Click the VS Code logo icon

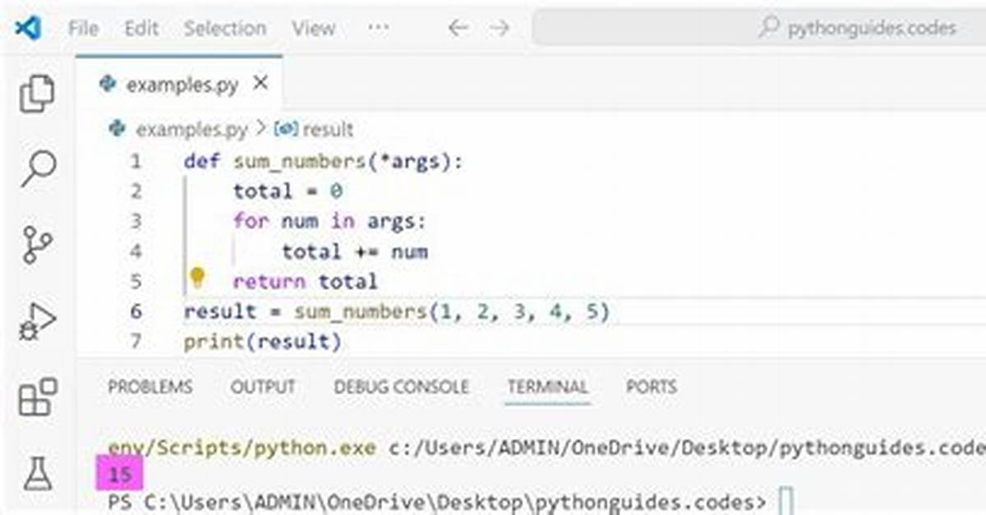(28, 28)
